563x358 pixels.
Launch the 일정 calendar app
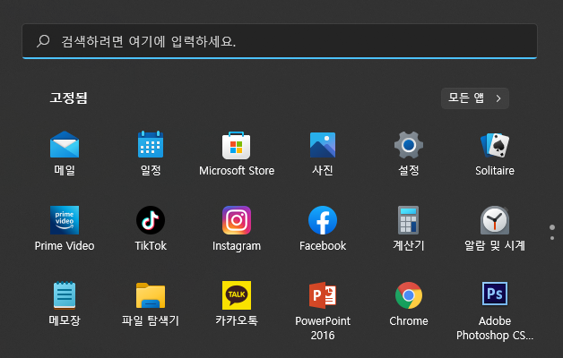coord(151,153)
